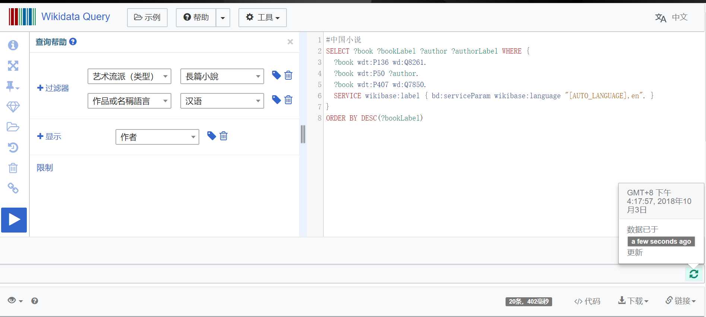Open the Wikidata Query home link
Viewport: 706px width, 317px height.
point(76,17)
